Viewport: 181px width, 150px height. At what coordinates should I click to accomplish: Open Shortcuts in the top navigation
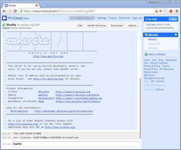click(124, 18)
